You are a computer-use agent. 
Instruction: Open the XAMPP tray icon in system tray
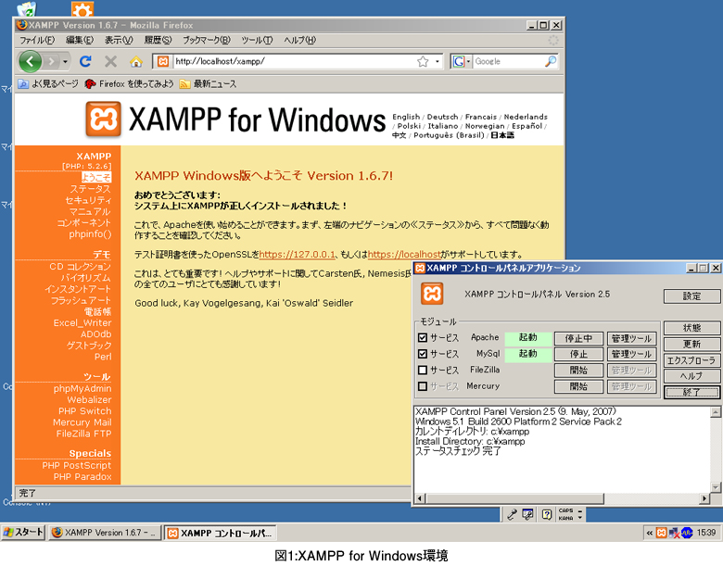coord(661,533)
